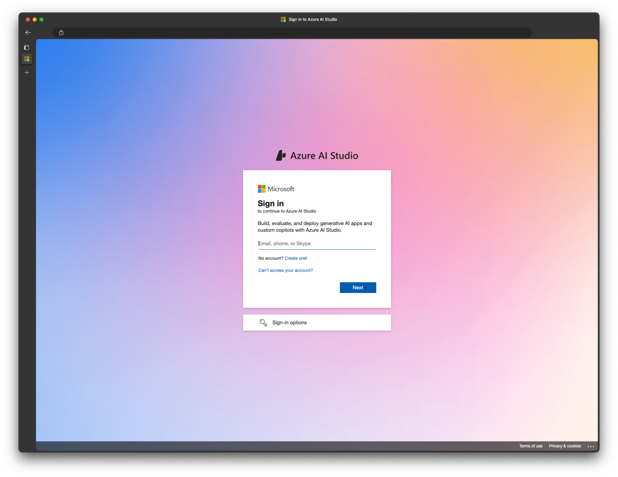This screenshot has height=477, width=618.
Task: Click the Azure AI Studio logo icon
Action: click(281, 155)
